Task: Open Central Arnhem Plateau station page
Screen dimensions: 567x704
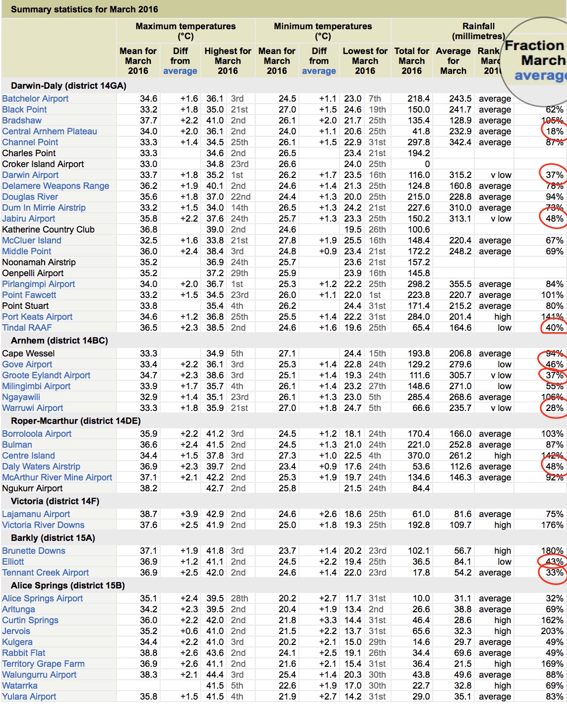Action: (50, 131)
